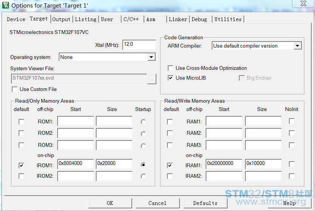The image size is (315, 211).
Task: Enable NoInit for IRAM2
Action: pyautogui.click(x=292, y=176)
